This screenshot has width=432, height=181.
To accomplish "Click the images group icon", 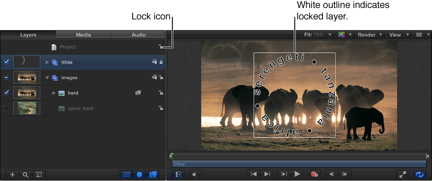I will click(55, 78).
